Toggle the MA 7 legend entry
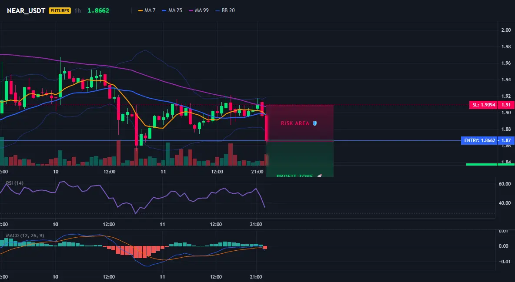 (x=147, y=10)
